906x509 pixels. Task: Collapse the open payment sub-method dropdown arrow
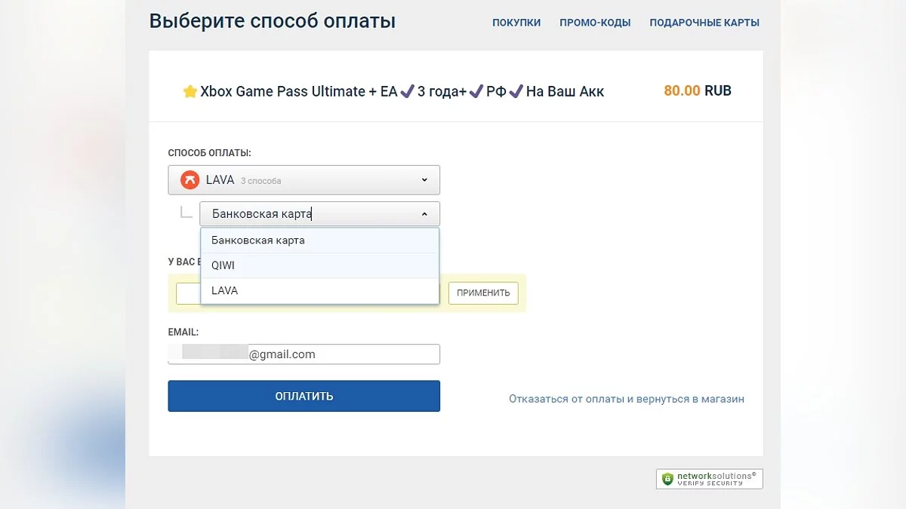[x=424, y=214]
